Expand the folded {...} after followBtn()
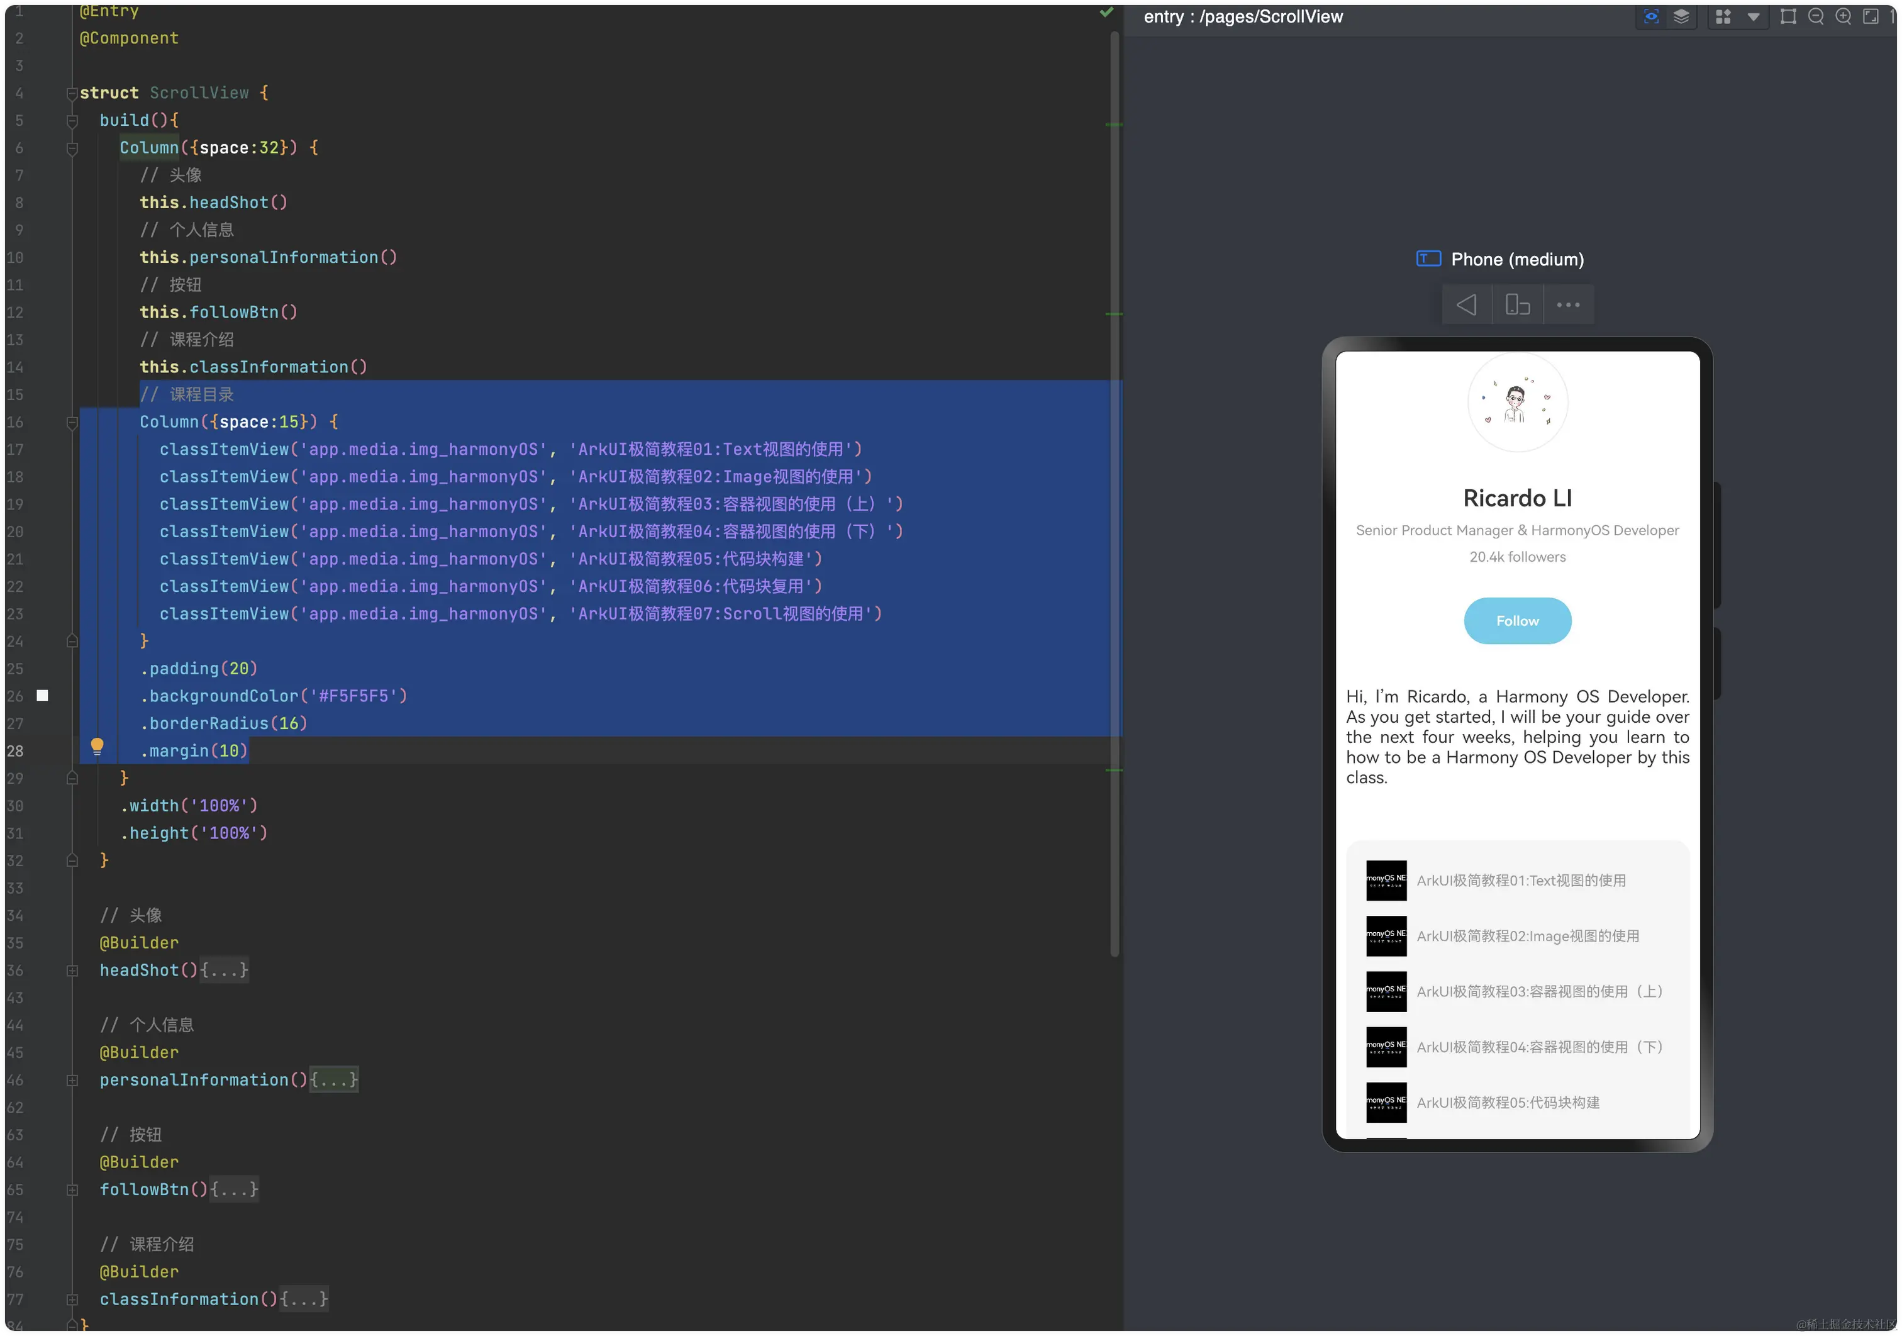The image size is (1902, 1336). [x=233, y=1189]
